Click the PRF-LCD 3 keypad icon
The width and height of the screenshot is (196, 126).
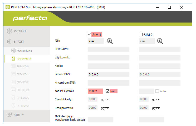tap(13, 90)
